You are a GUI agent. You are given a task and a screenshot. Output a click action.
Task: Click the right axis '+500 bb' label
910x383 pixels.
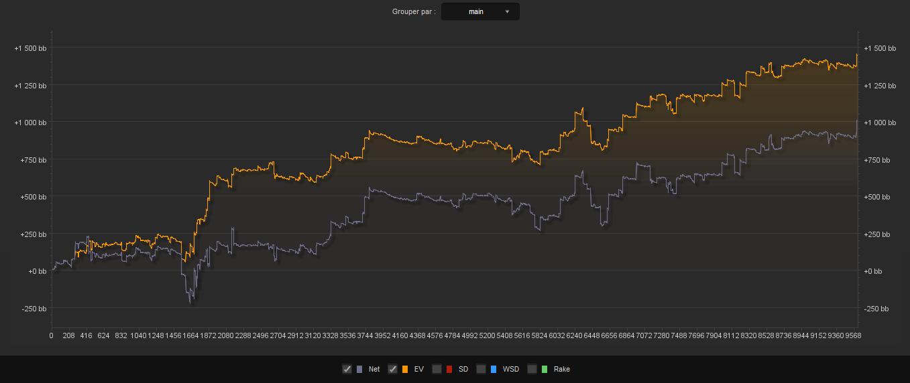click(x=878, y=197)
